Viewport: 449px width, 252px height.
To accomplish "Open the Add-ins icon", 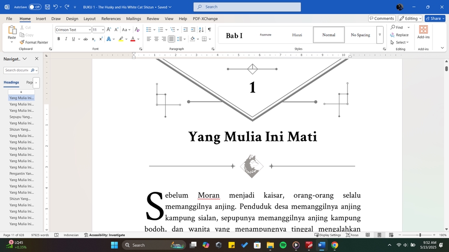I will tap(423, 32).
